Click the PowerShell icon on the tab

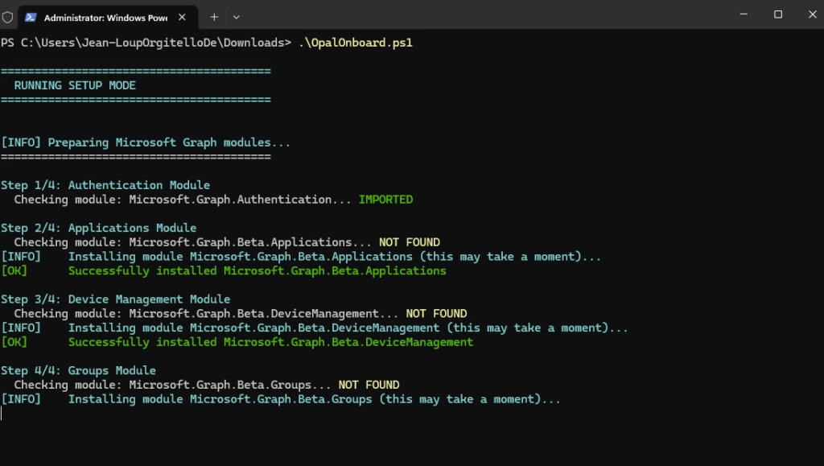[x=31, y=17]
